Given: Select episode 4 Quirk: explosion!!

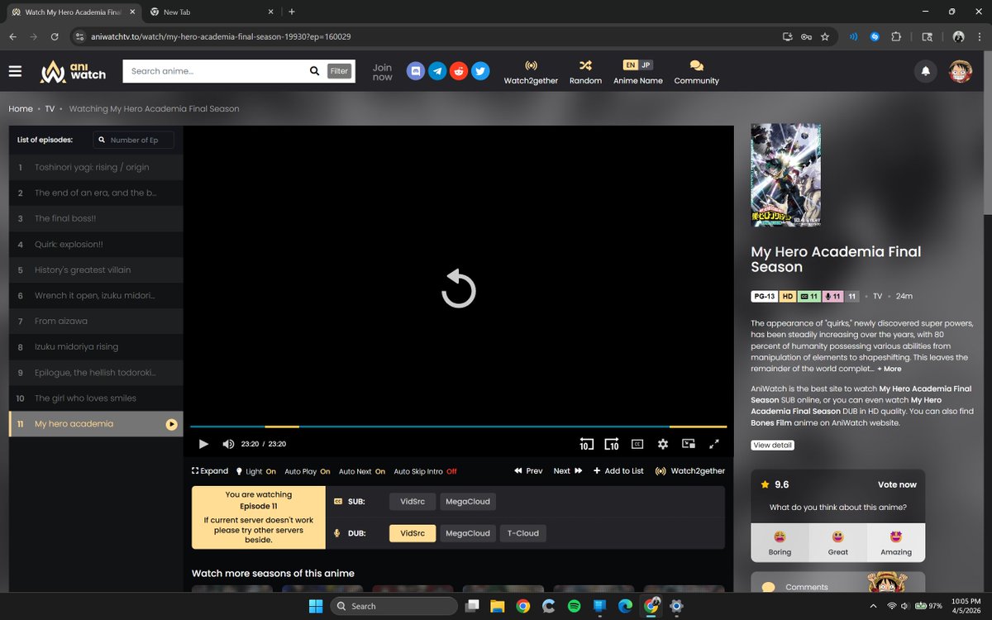Looking at the screenshot, I should pyautogui.click(x=96, y=245).
